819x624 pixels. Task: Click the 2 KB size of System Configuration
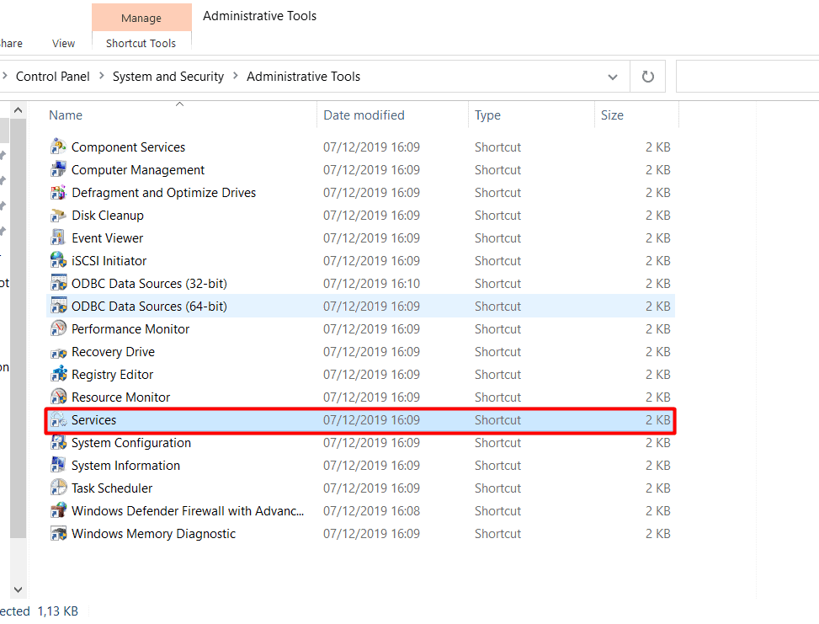[x=657, y=443]
